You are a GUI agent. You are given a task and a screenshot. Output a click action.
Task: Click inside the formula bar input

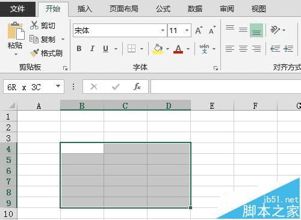coord(226,87)
